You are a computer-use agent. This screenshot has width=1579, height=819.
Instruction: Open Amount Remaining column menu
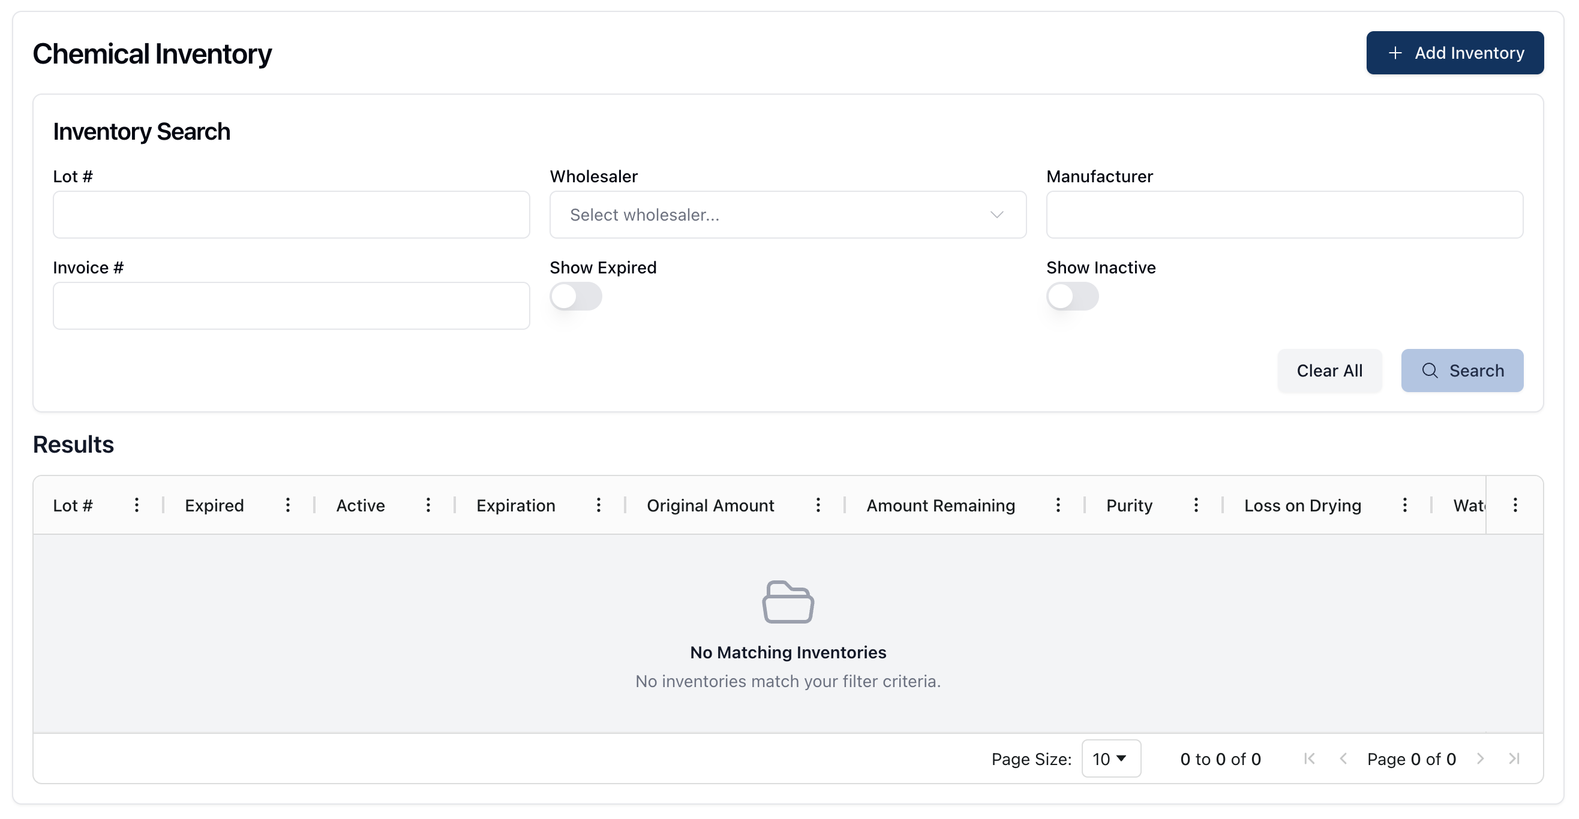point(1057,505)
